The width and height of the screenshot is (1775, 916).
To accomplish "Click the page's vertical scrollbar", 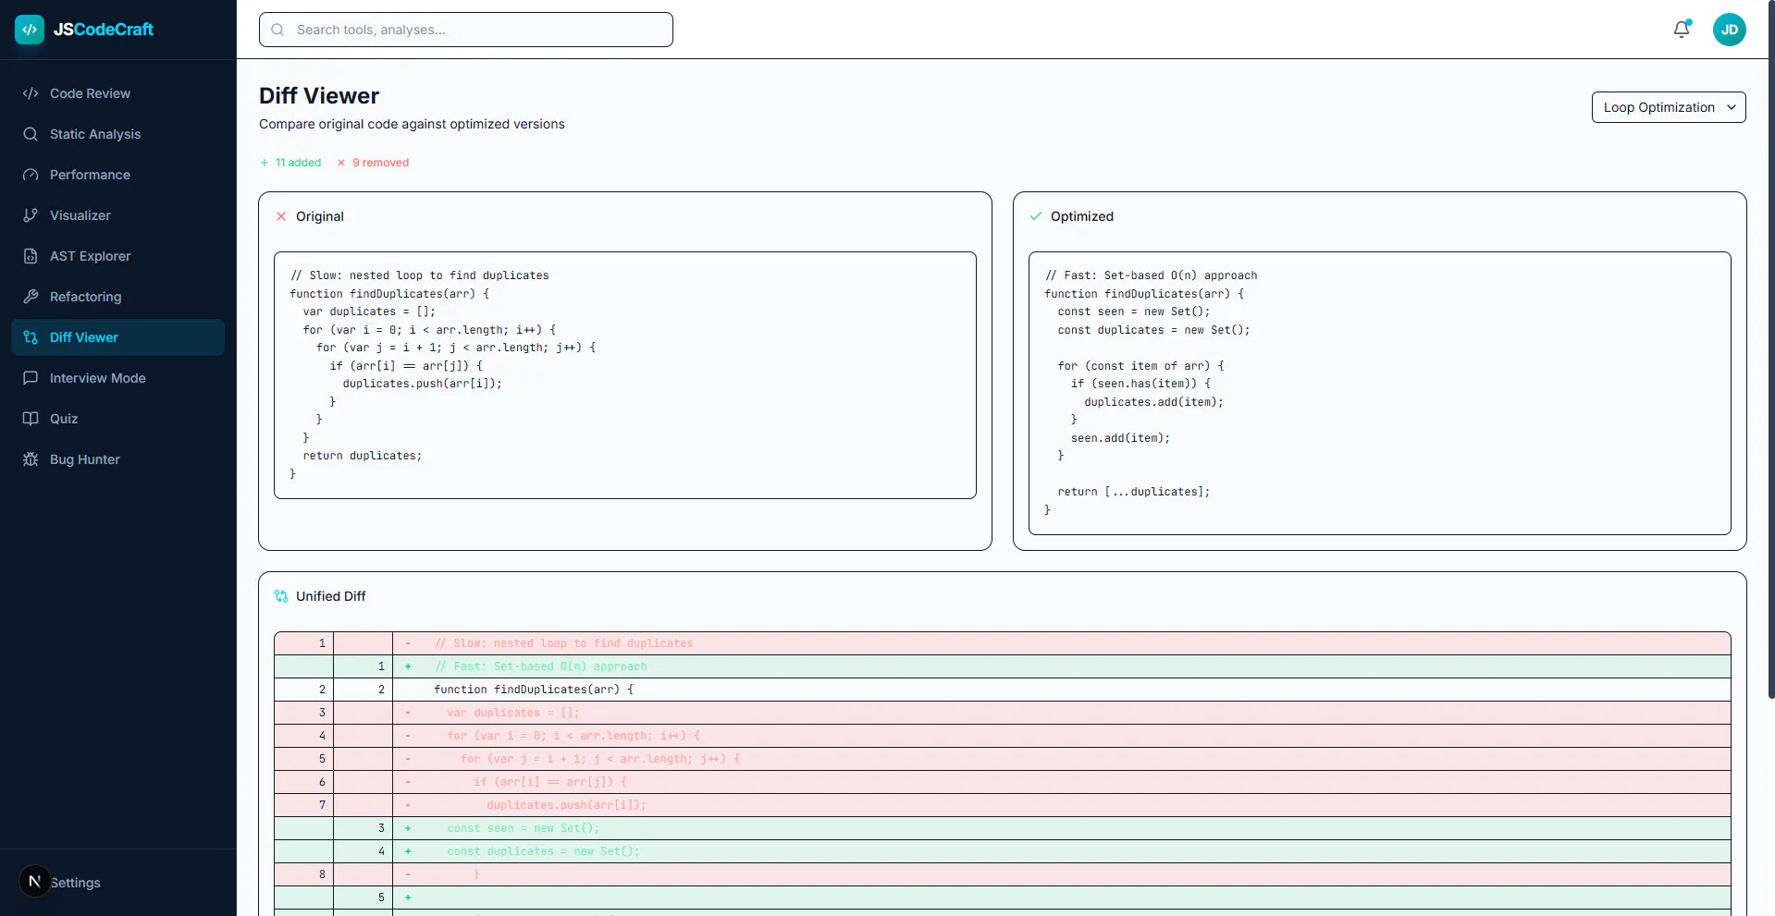I will click(x=1770, y=349).
